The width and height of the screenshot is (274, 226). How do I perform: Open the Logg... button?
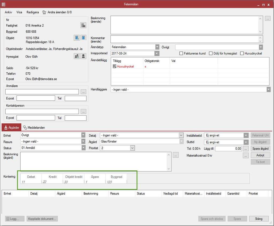click(15, 219)
